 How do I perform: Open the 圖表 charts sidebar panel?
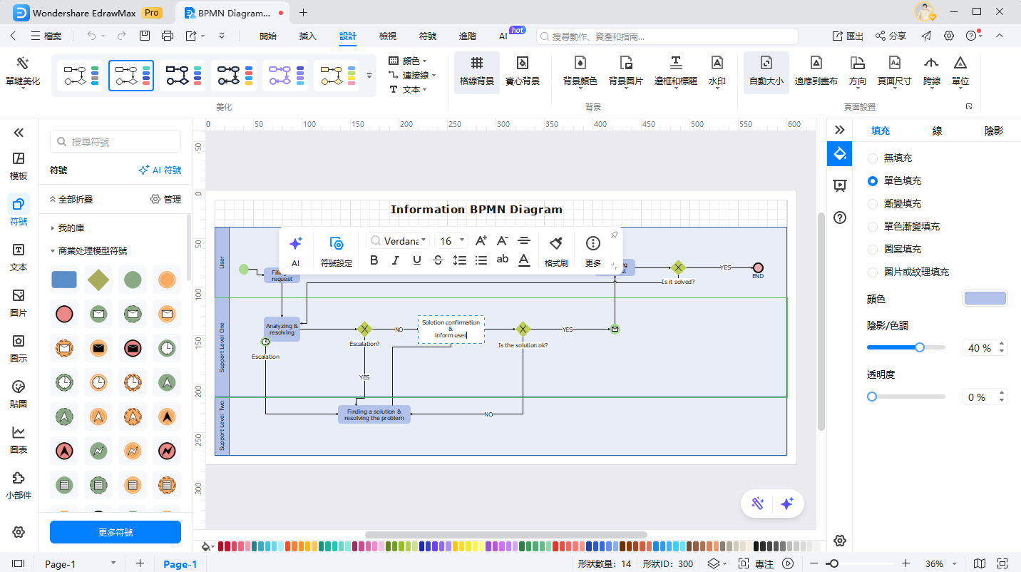click(x=19, y=439)
